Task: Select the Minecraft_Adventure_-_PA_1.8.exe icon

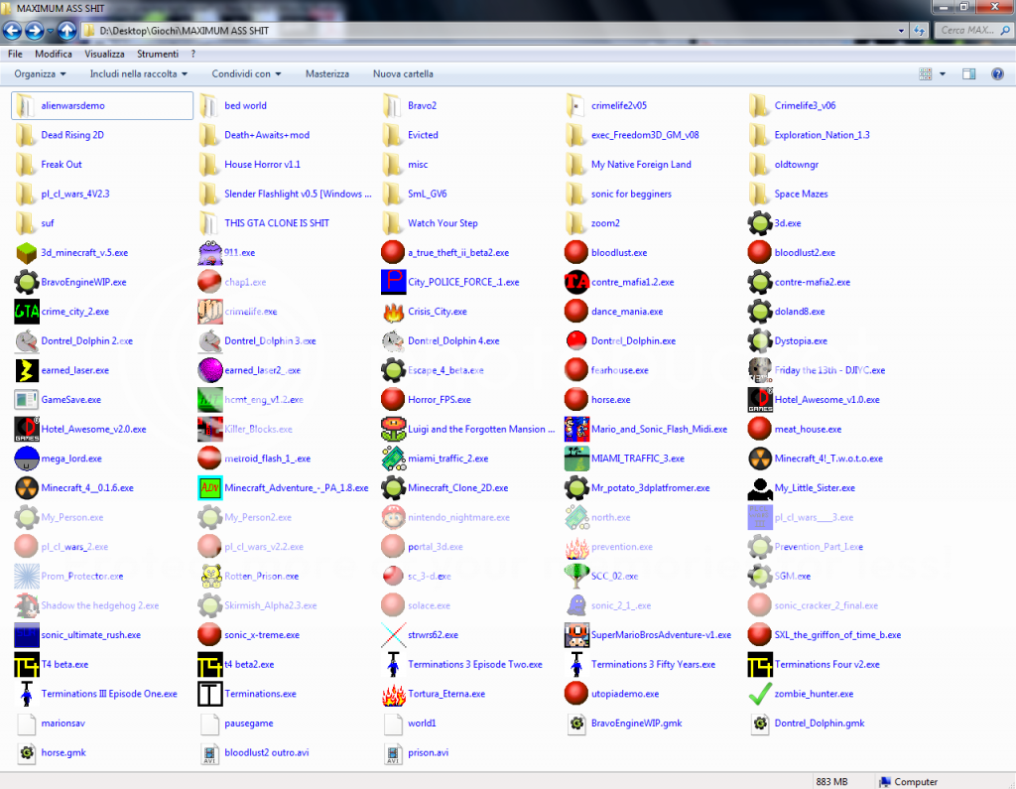Action: coord(209,488)
